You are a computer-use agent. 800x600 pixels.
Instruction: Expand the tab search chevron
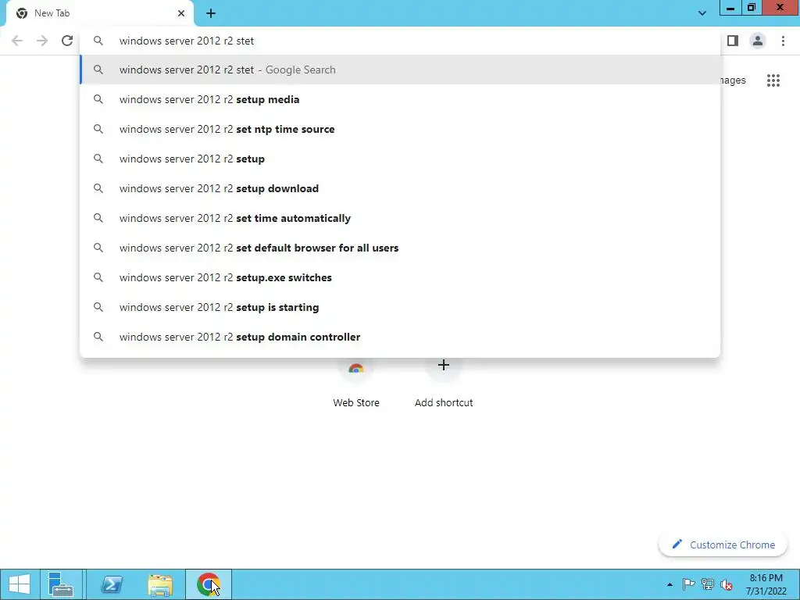click(x=702, y=13)
